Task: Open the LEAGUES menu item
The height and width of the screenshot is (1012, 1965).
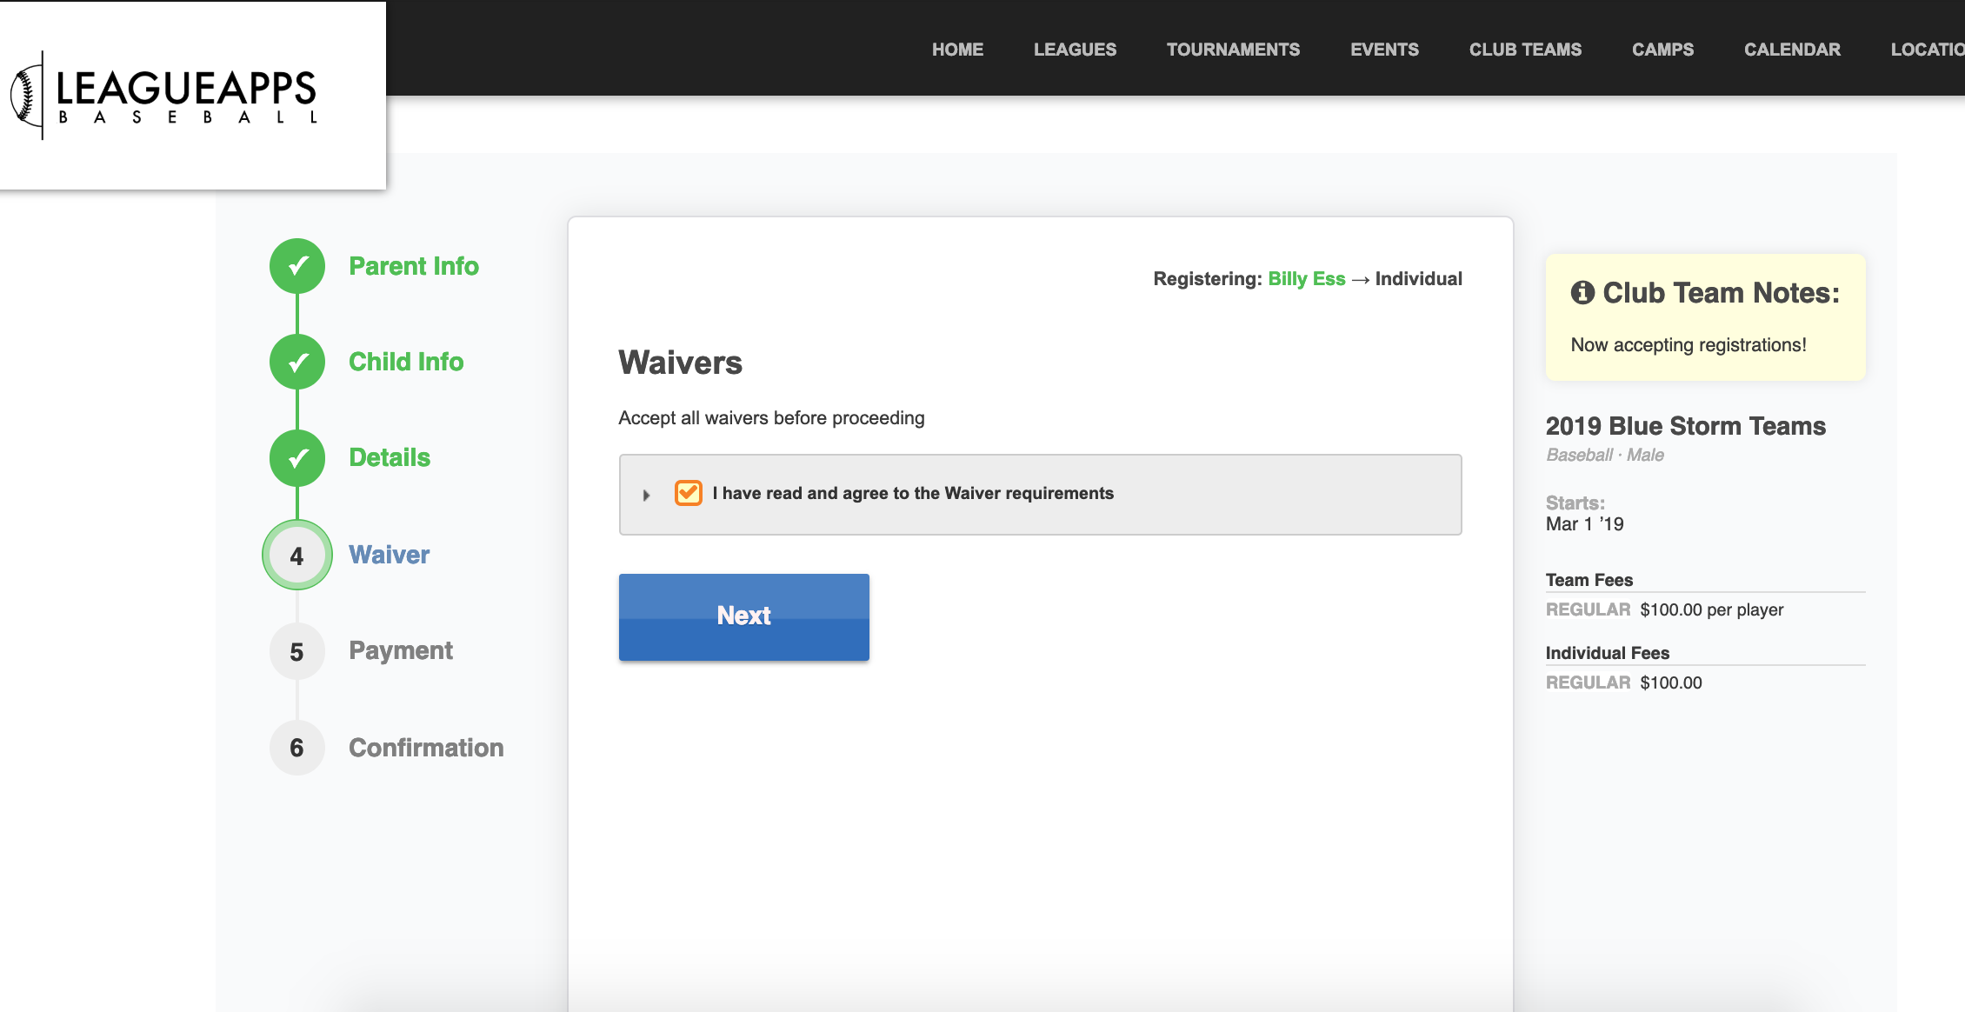Action: [x=1075, y=50]
